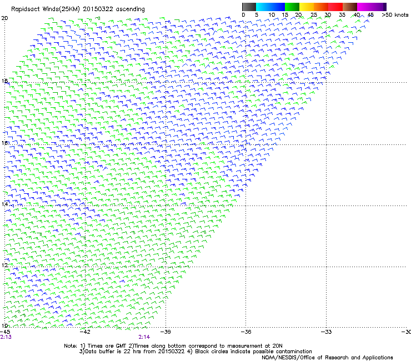Click the '>50 knots' legend label
This screenshot has height=361, width=411.
click(395, 15)
